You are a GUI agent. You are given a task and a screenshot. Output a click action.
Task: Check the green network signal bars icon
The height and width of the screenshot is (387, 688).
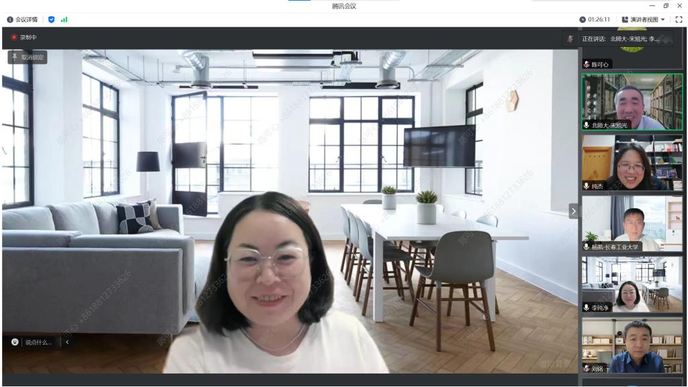(64, 19)
